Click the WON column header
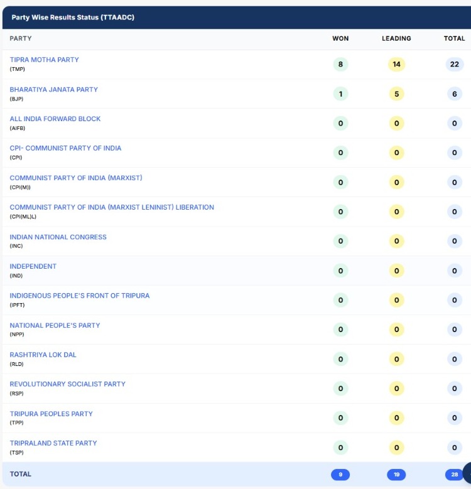The width and height of the screenshot is (471, 489). [x=340, y=38]
